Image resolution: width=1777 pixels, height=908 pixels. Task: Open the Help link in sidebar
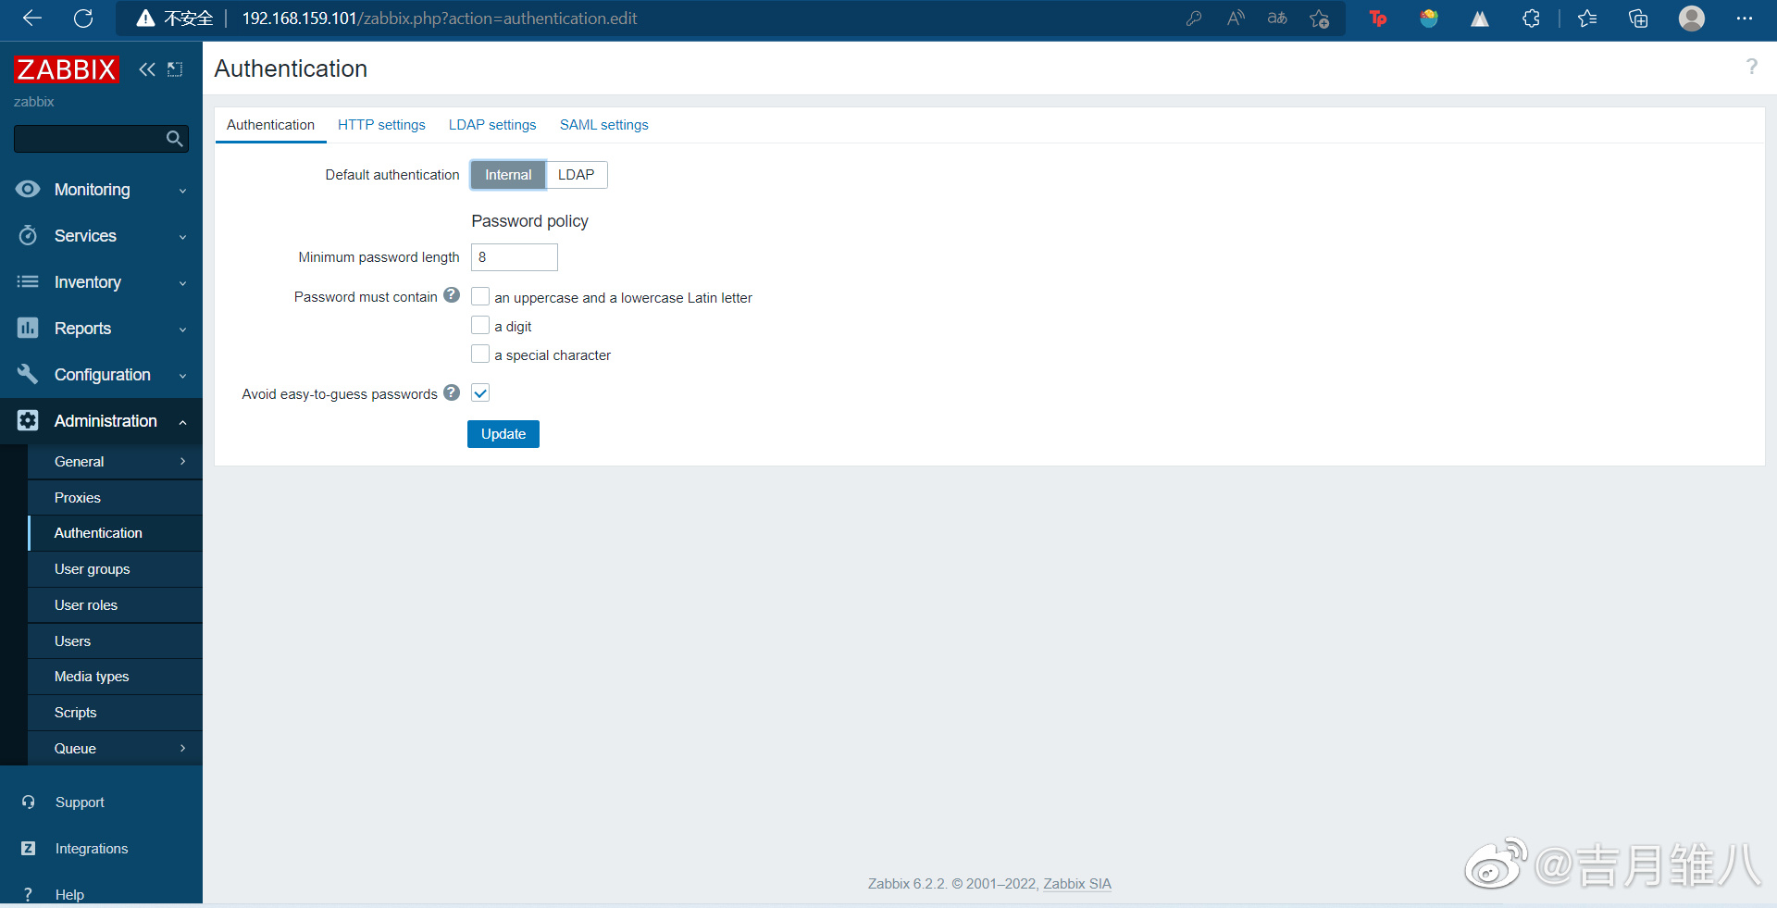tap(69, 895)
